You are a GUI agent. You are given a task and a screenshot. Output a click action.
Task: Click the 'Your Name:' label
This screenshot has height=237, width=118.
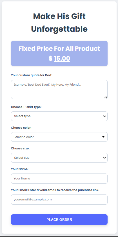20,169
